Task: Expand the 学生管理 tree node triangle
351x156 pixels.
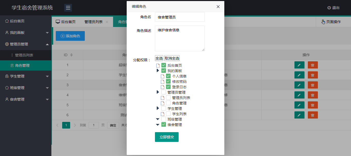Action: tap(158, 108)
